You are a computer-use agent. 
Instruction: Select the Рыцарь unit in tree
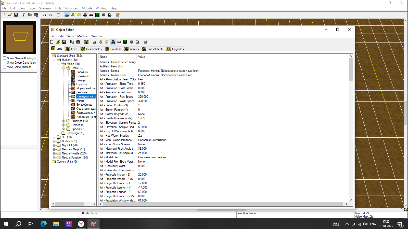81,80
